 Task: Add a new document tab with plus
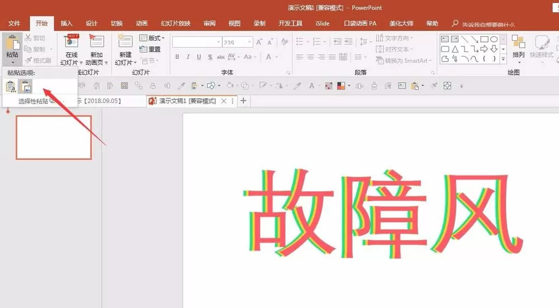(x=243, y=101)
